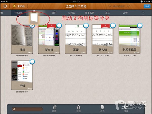Screen dimensions: 152x114
Task: Select the 新文档 7-page document circle
Action: 59,26
